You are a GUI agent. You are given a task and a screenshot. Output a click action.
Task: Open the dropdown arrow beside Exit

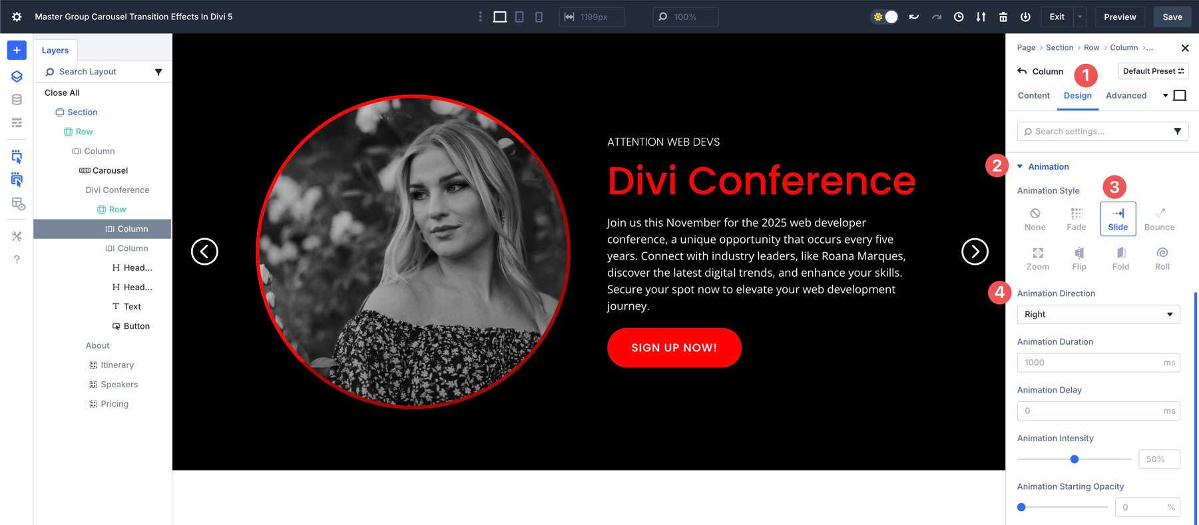1080,17
